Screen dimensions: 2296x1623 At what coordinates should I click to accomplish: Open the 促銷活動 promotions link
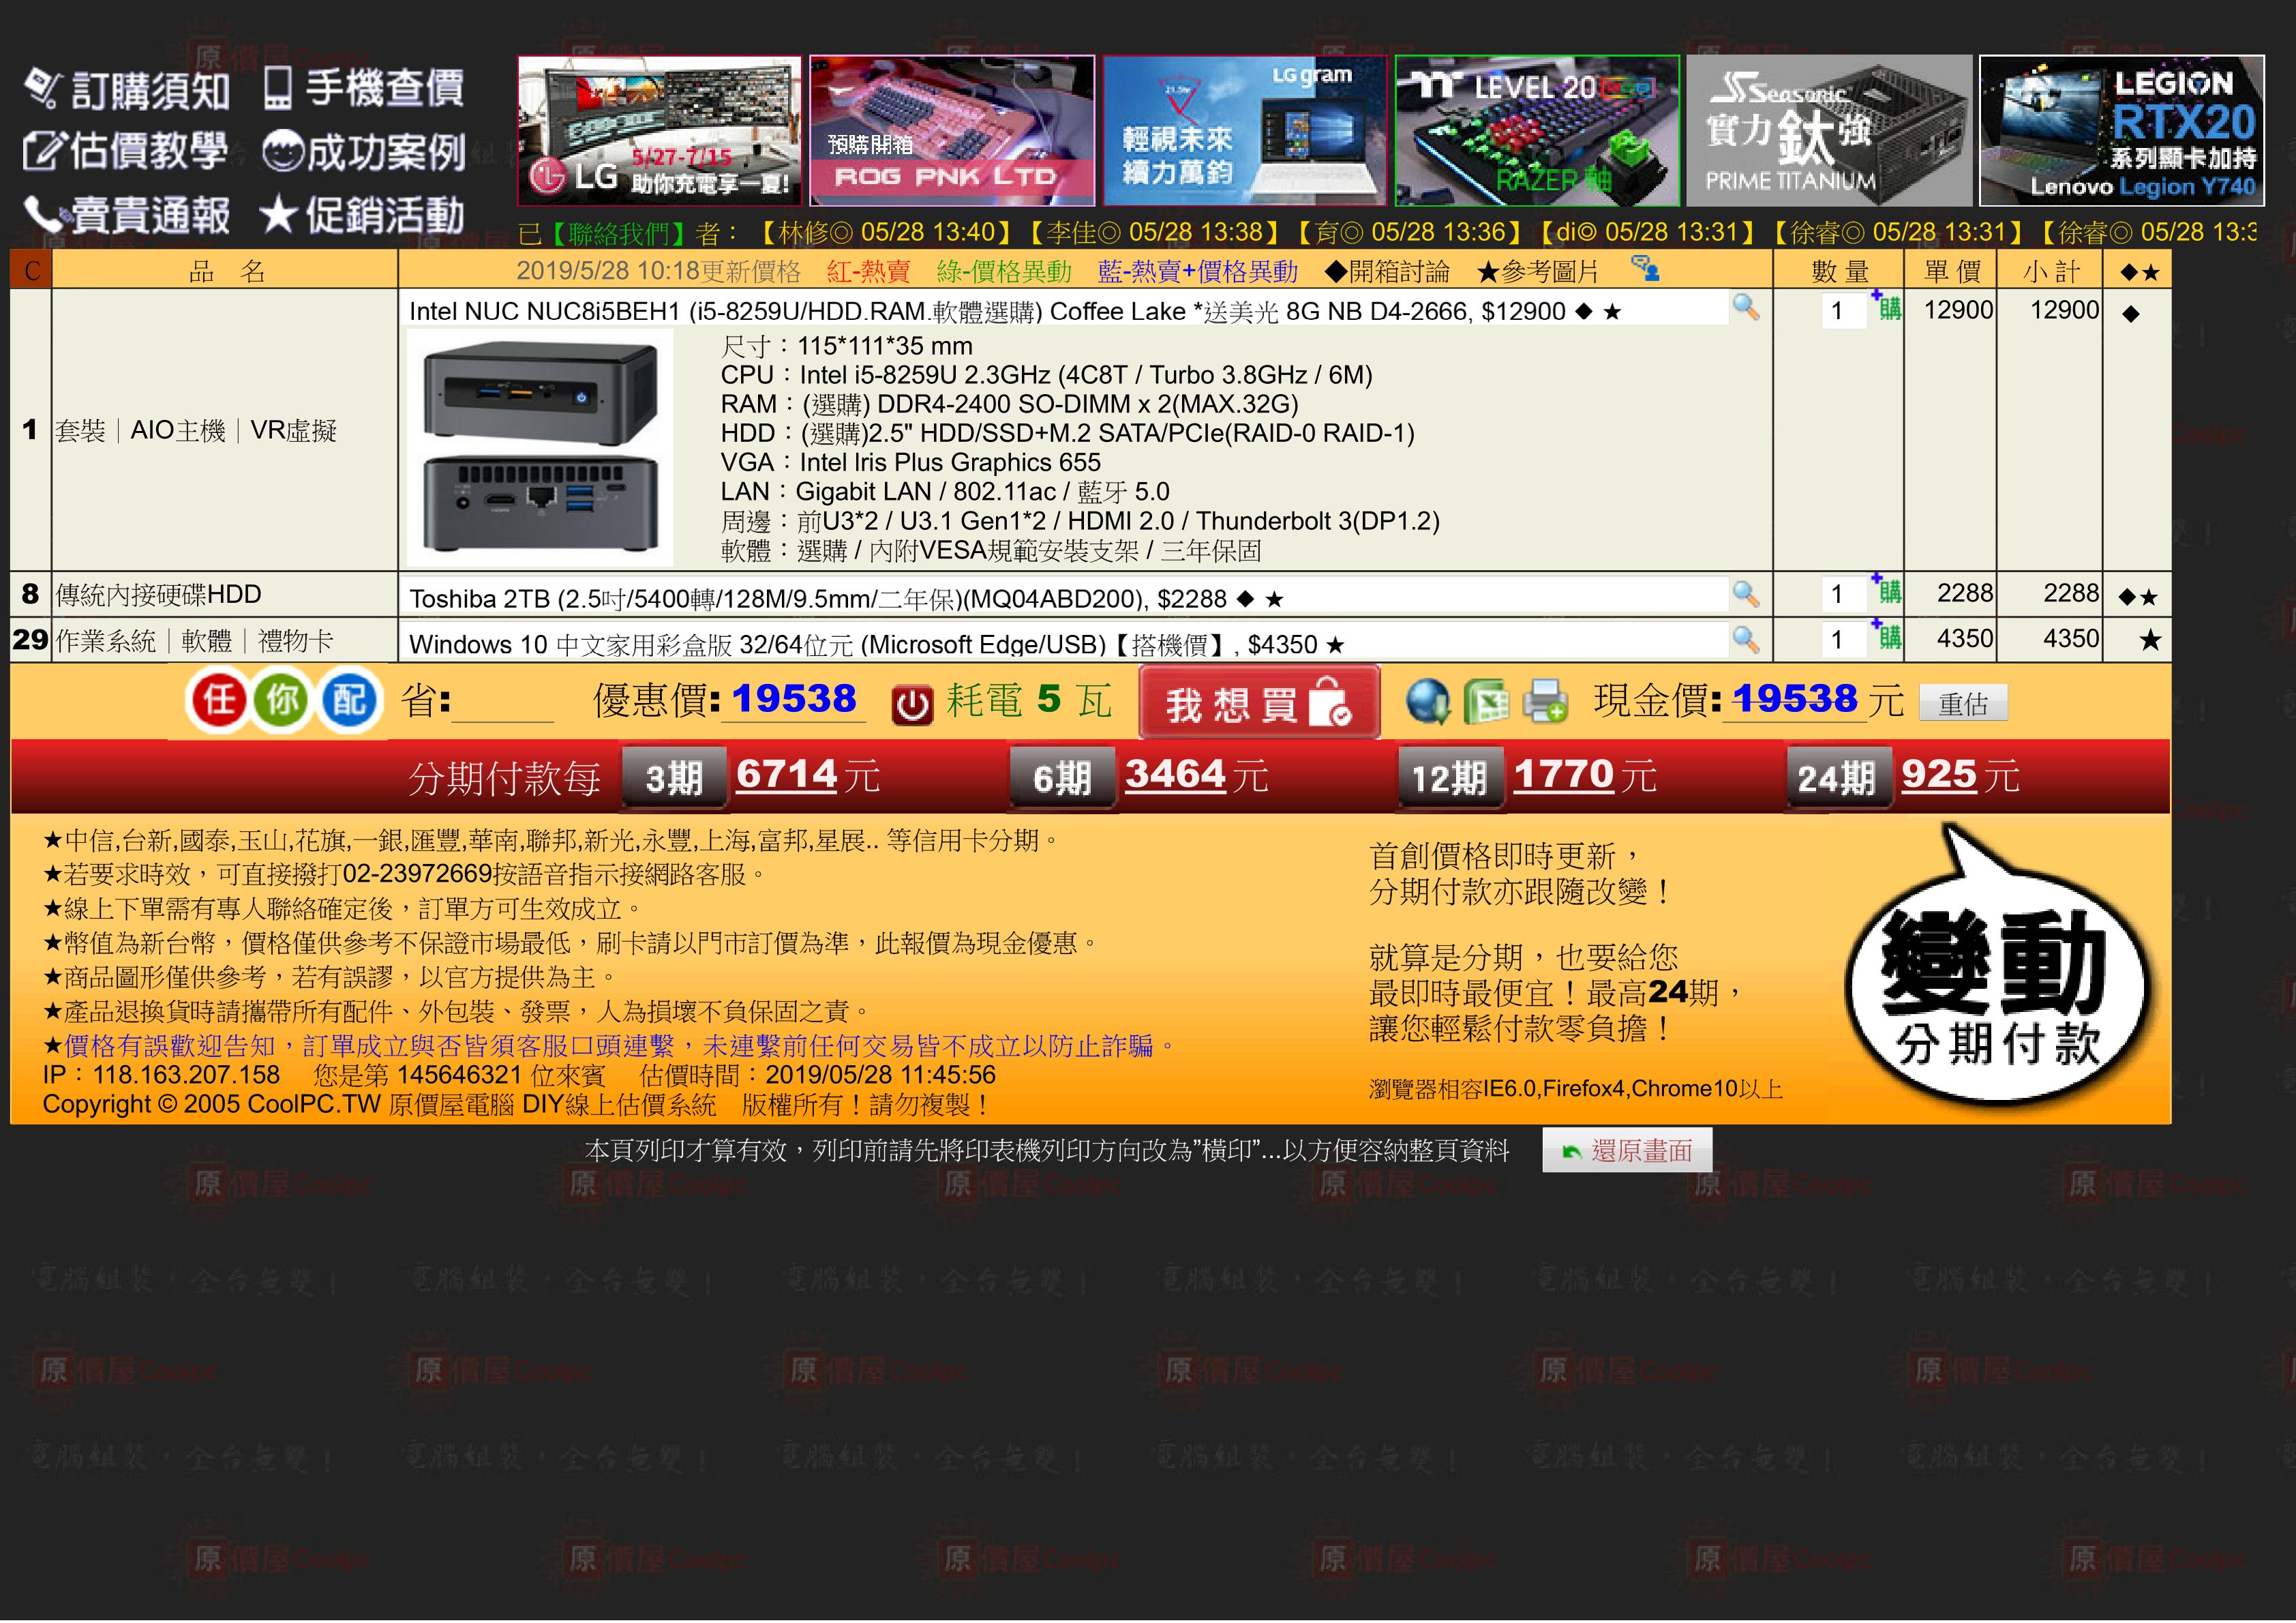362,215
